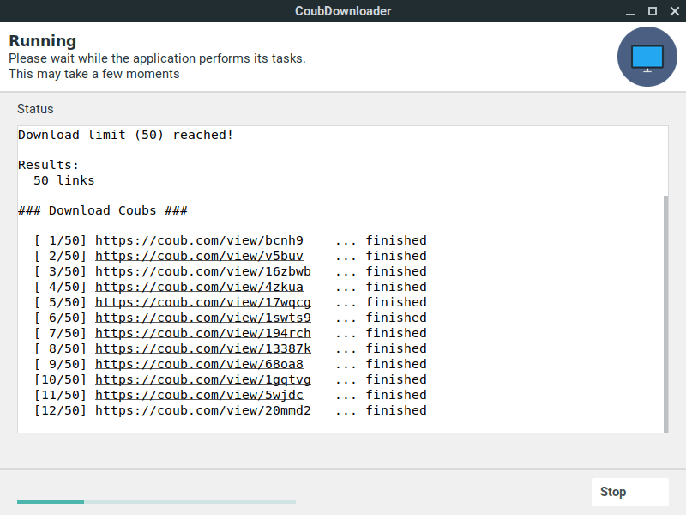This screenshot has height=515, width=686.
Task: Open link coub.com/view/20mmd2
Action: click(203, 410)
